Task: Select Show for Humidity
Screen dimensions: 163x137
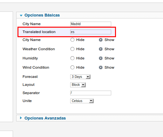Action: (101, 58)
